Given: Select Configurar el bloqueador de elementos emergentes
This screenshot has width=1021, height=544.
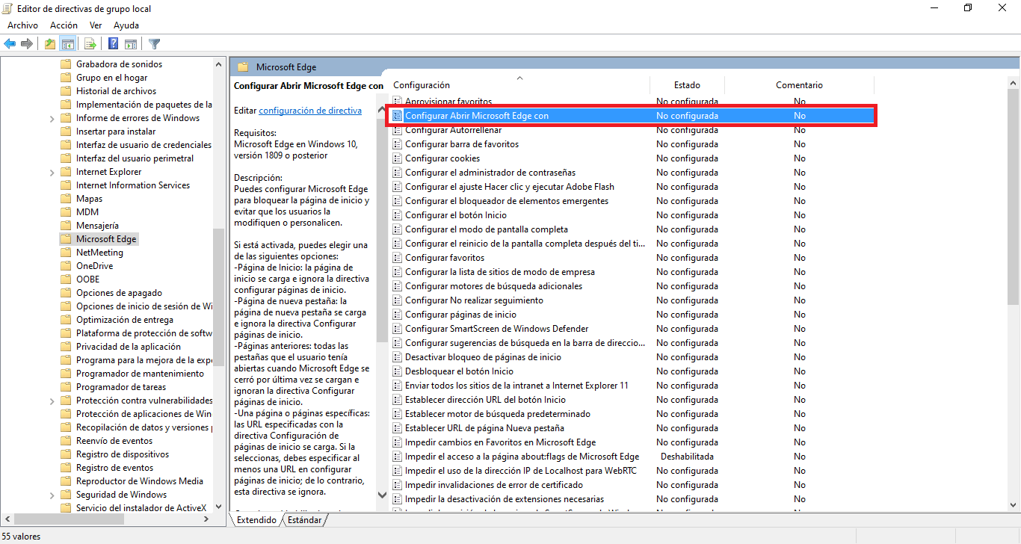Looking at the screenshot, I should pyautogui.click(x=507, y=201).
